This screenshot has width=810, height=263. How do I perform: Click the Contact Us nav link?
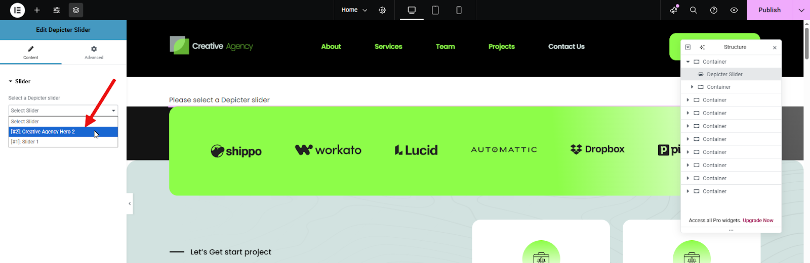pos(566,46)
